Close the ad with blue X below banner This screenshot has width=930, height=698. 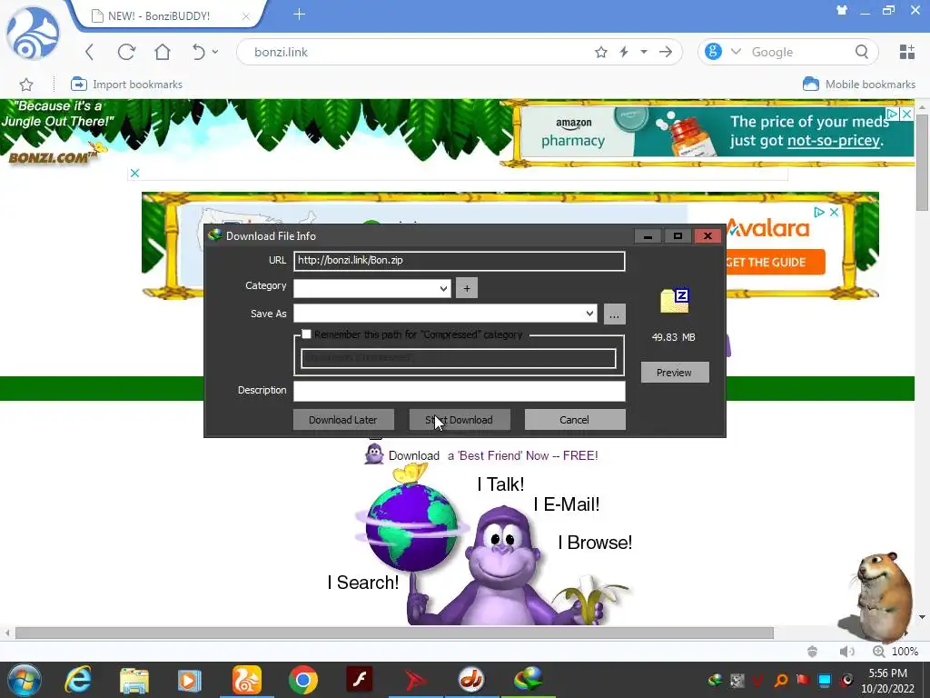pos(134,174)
